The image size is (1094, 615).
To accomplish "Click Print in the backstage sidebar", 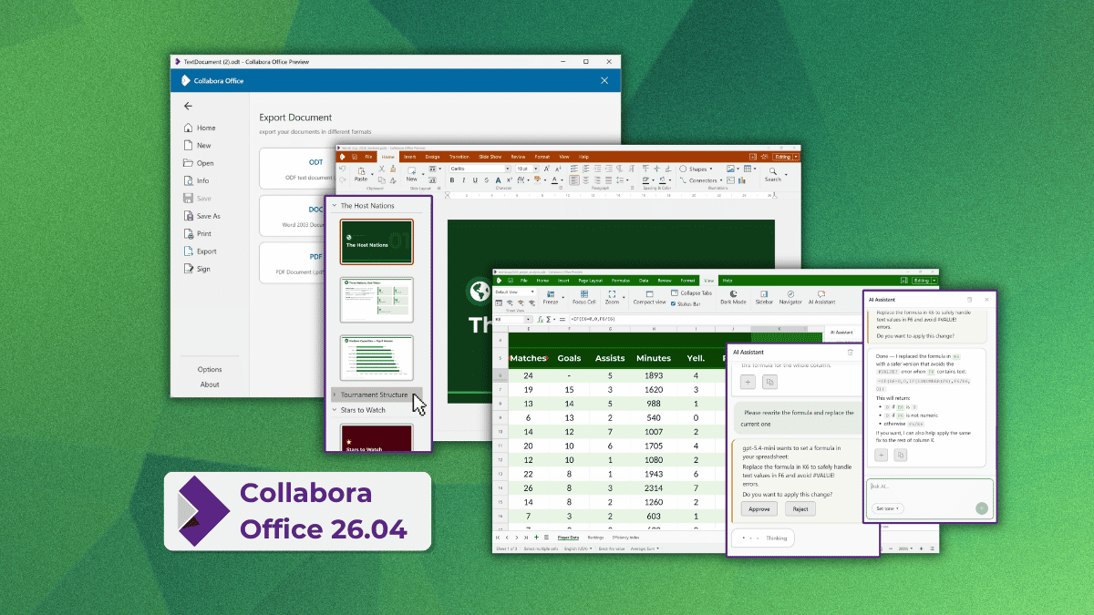I will [x=199, y=234].
